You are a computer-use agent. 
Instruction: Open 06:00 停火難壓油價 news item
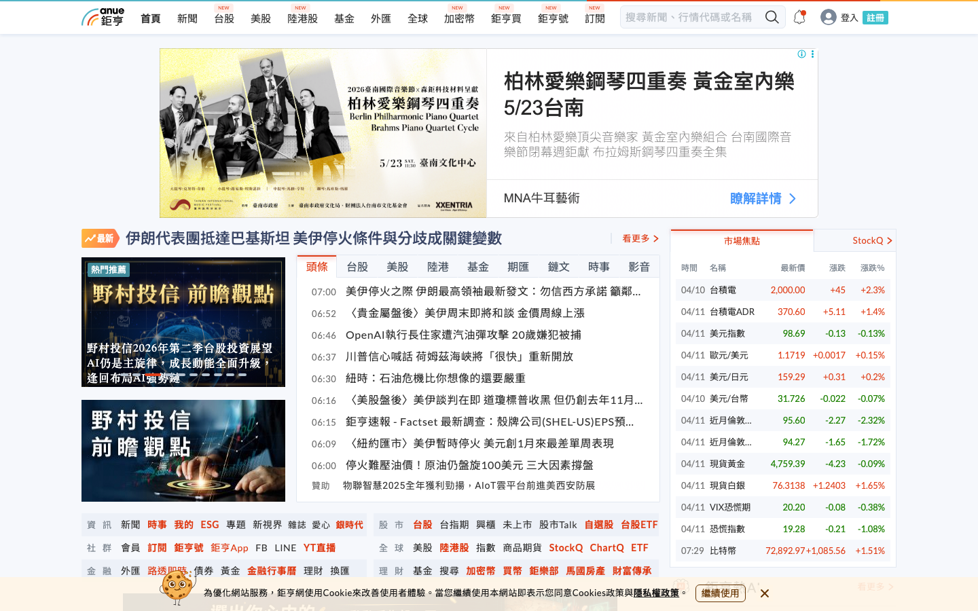[469, 465]
